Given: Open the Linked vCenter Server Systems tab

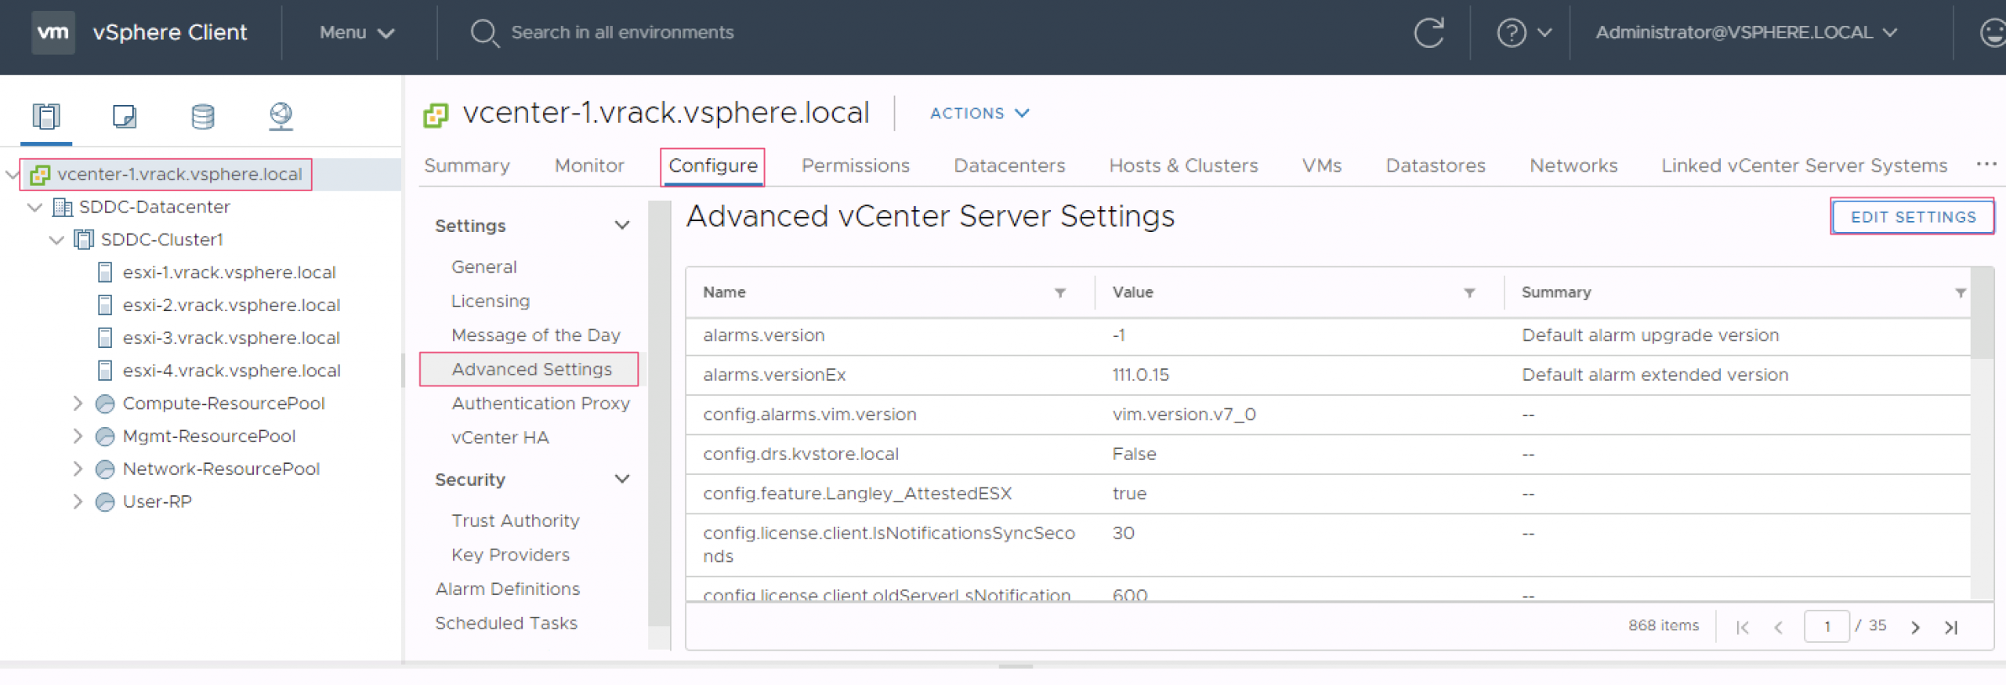Looking at the screenshot, I should (x=1804, y=166).
